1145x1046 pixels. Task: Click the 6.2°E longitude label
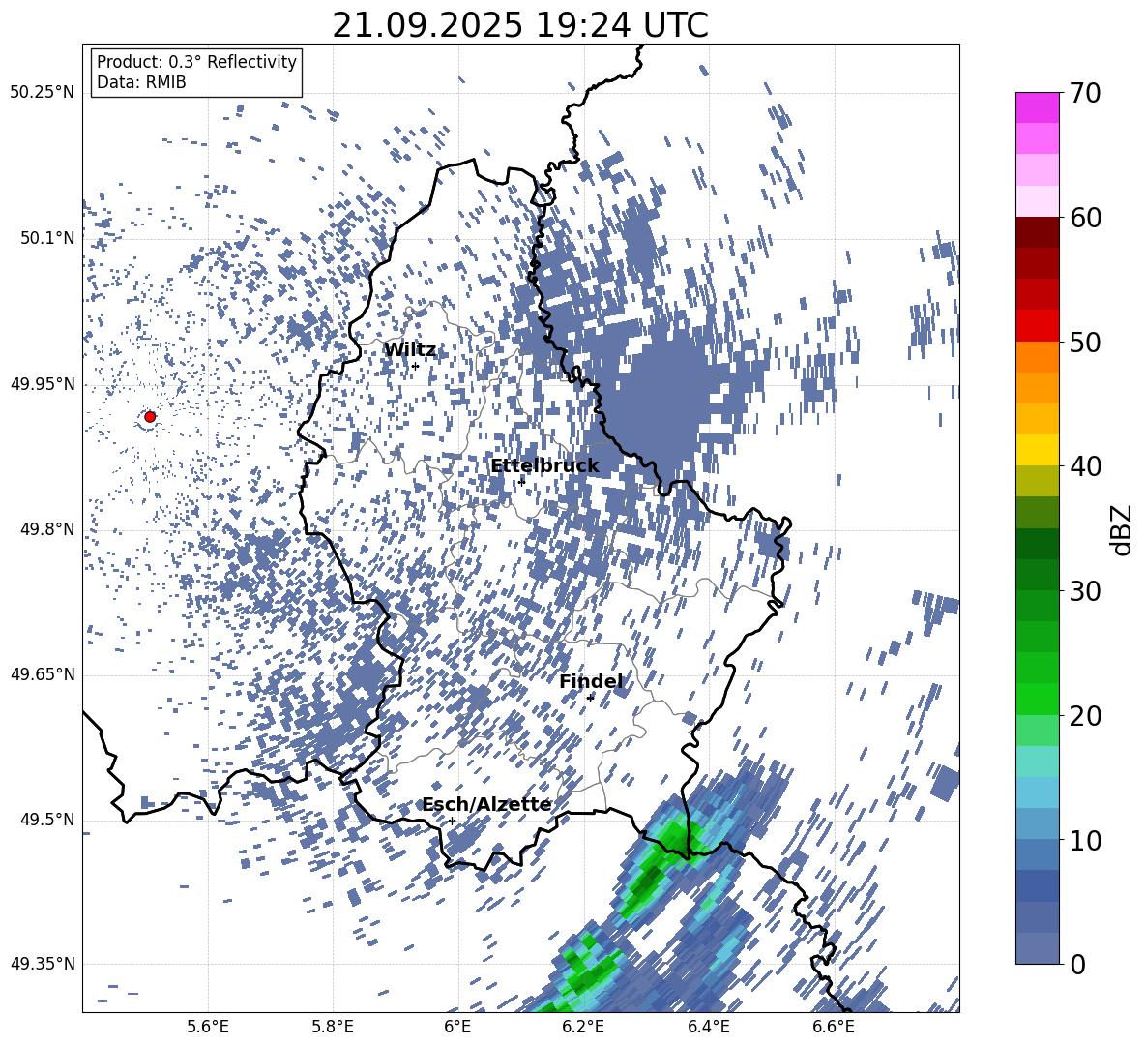[583, 1027]
